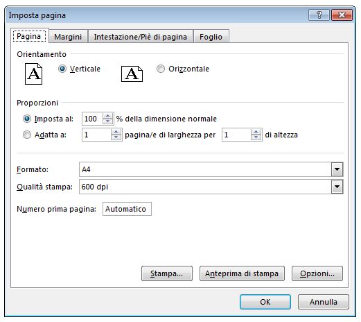Click the portrait page orientation icon
361x322 pixels.
click(x=33, y=74)
